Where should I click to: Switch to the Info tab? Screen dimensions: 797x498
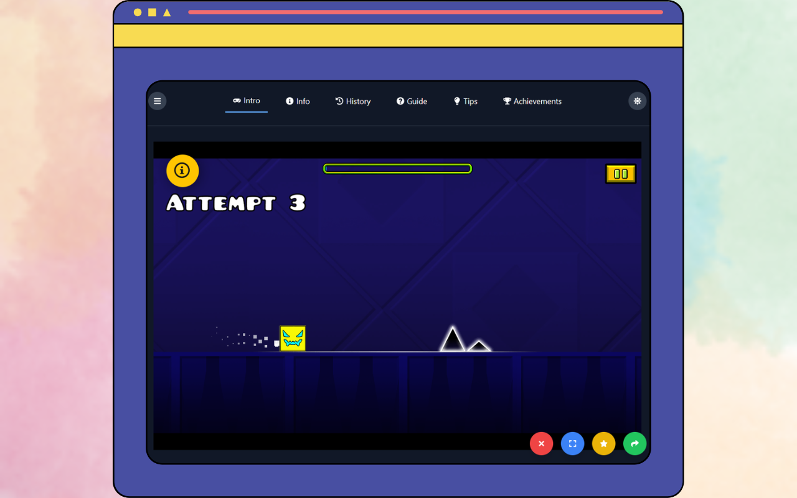click(x=298, y=101)
